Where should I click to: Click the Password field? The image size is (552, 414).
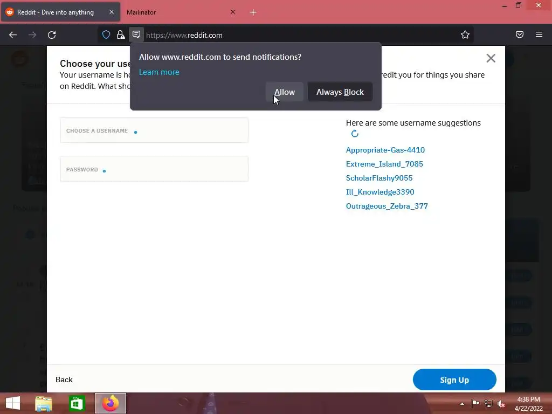tap(154, 169)
